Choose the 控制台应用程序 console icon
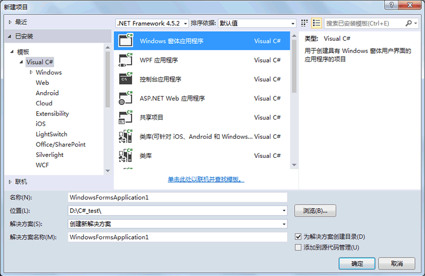The width and height of the screenshot is (425, 276). click(x=125, y=79)
